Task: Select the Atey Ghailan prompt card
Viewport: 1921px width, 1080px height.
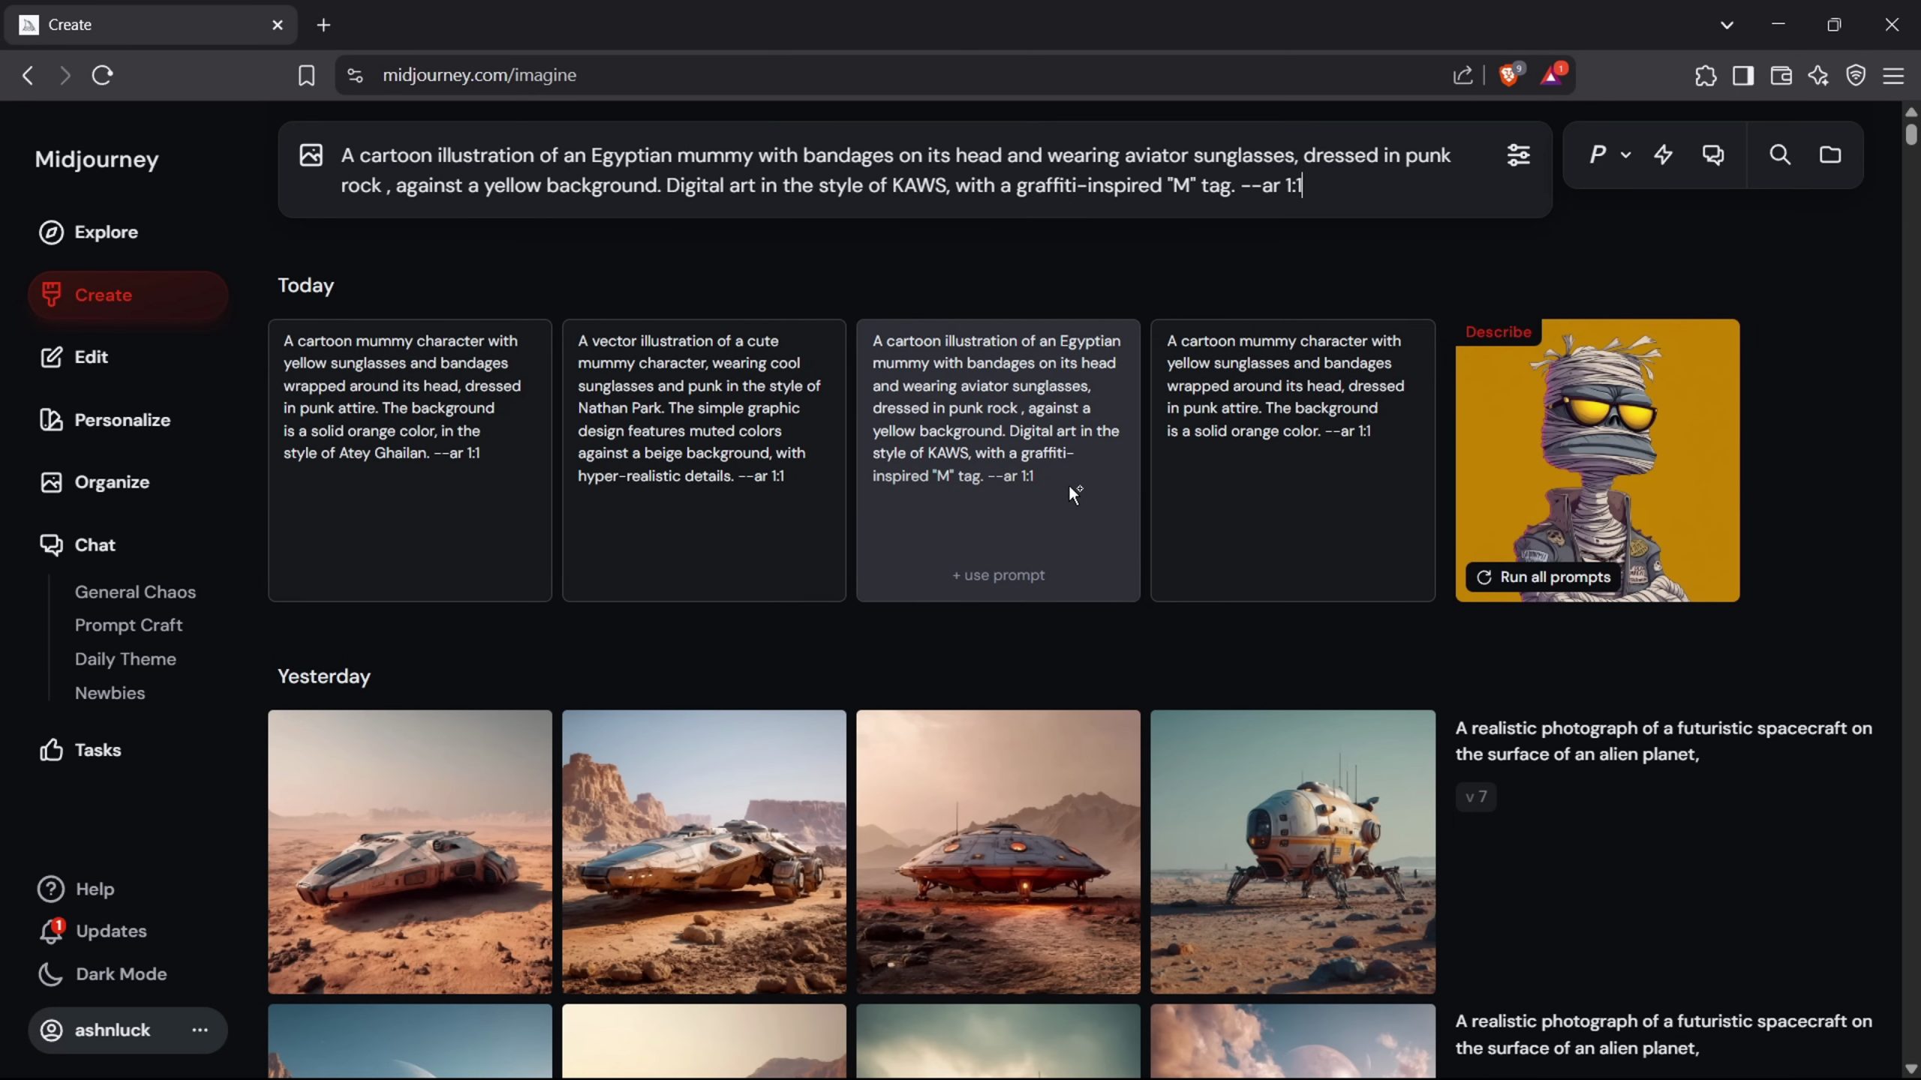Action: click(x=410, y=460)
